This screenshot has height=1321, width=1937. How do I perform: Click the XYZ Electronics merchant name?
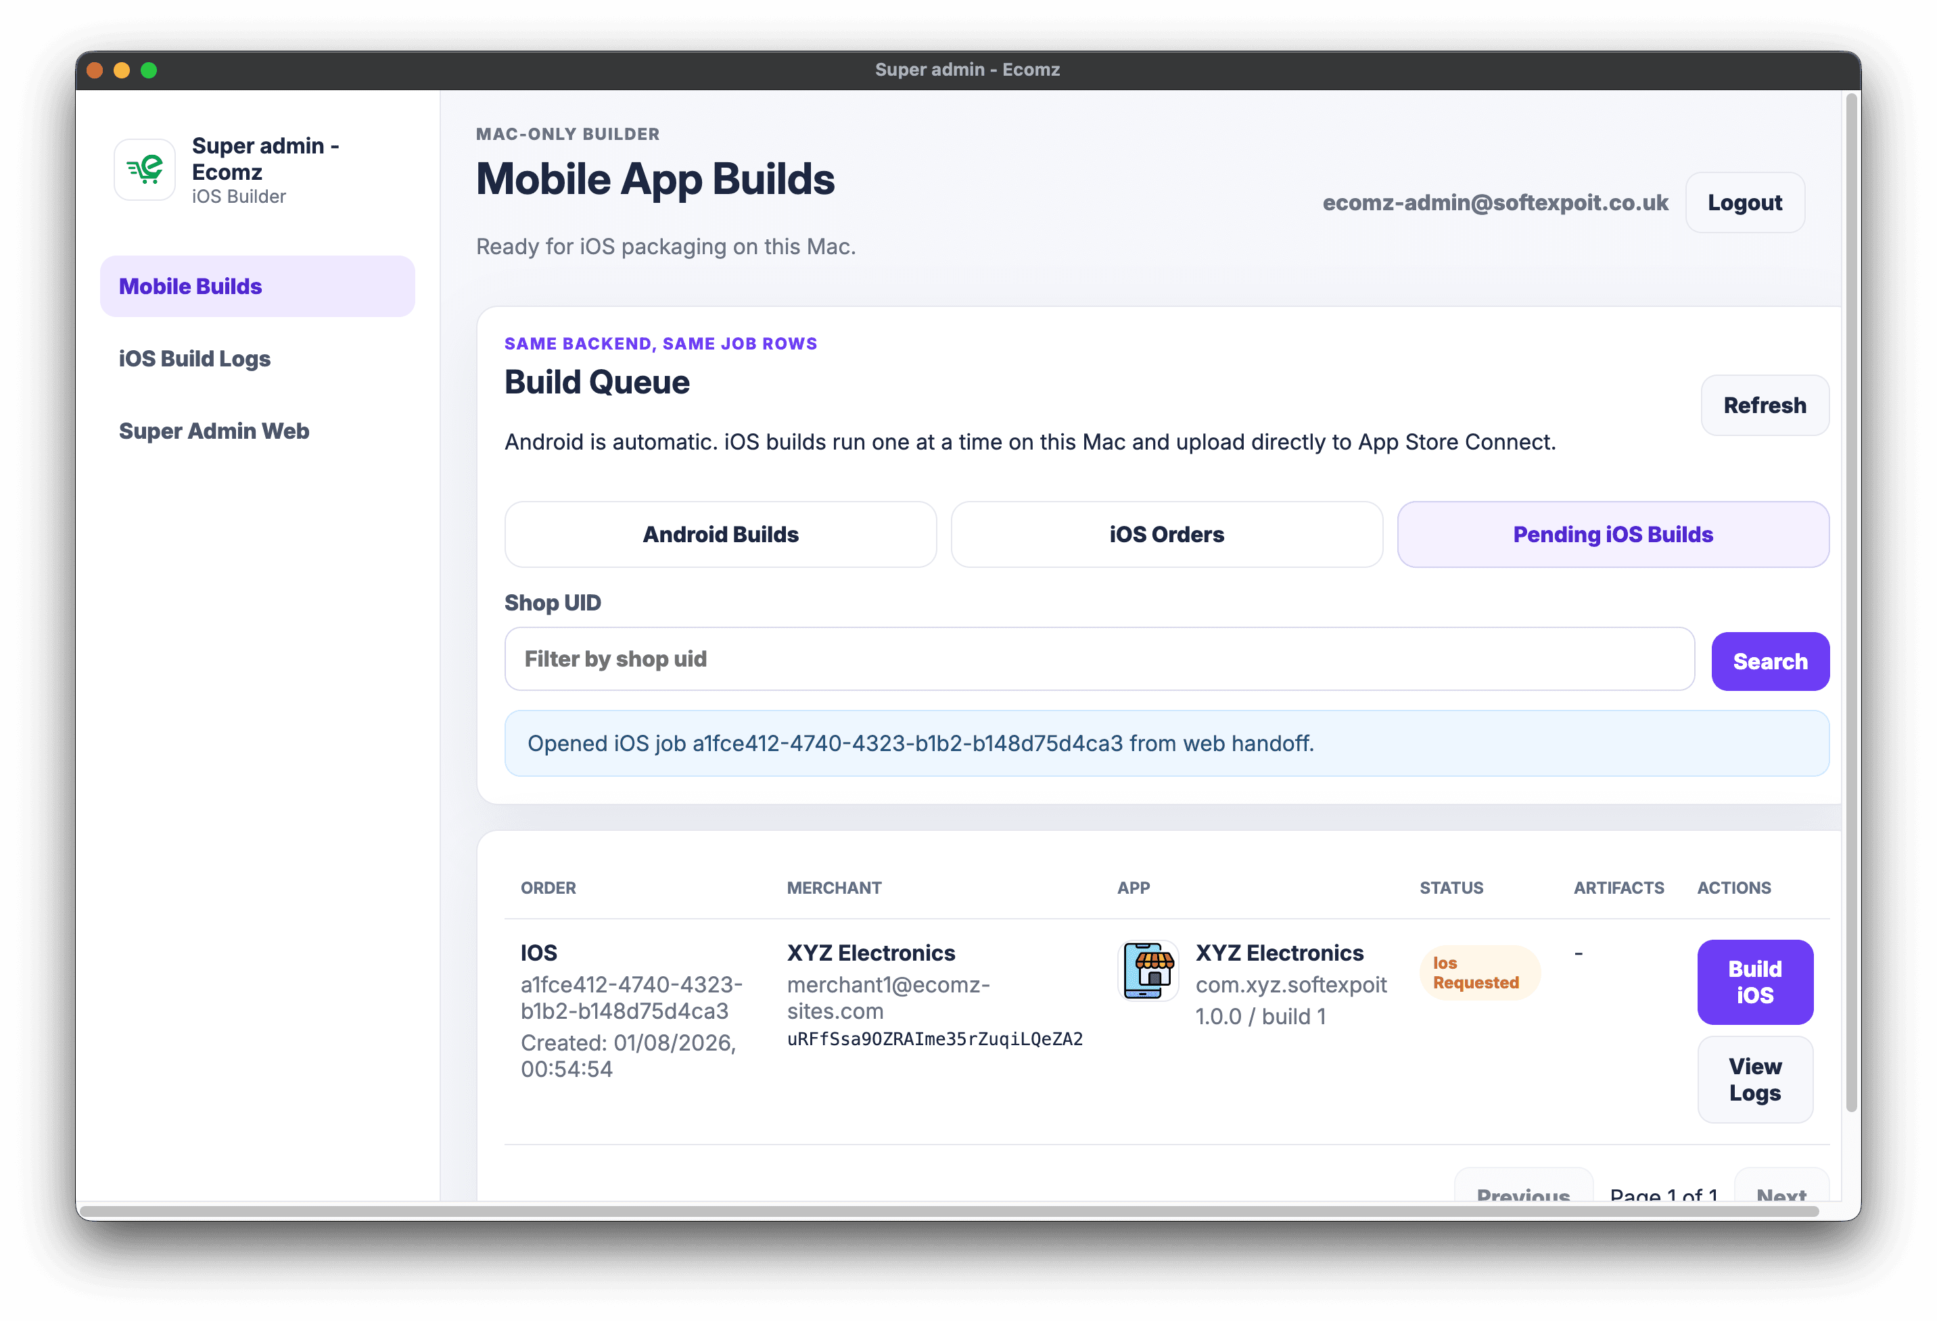[871, 953]
